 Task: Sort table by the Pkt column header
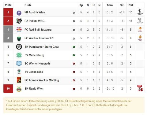click(131, 5)
